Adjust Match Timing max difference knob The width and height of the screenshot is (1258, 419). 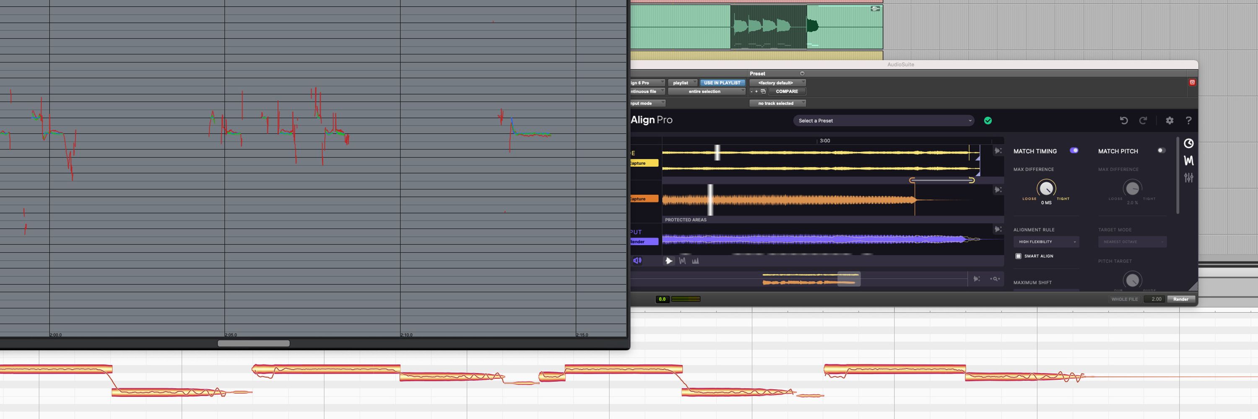1046,188
